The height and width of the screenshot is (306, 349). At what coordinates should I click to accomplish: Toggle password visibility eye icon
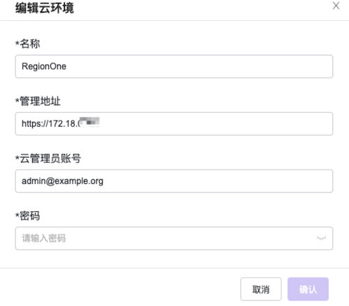(x=321, y=238)
